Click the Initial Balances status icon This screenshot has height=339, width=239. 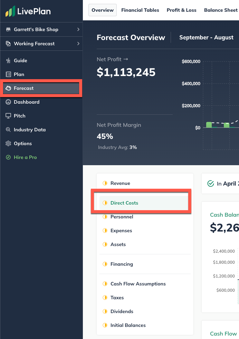coord(105,325)
